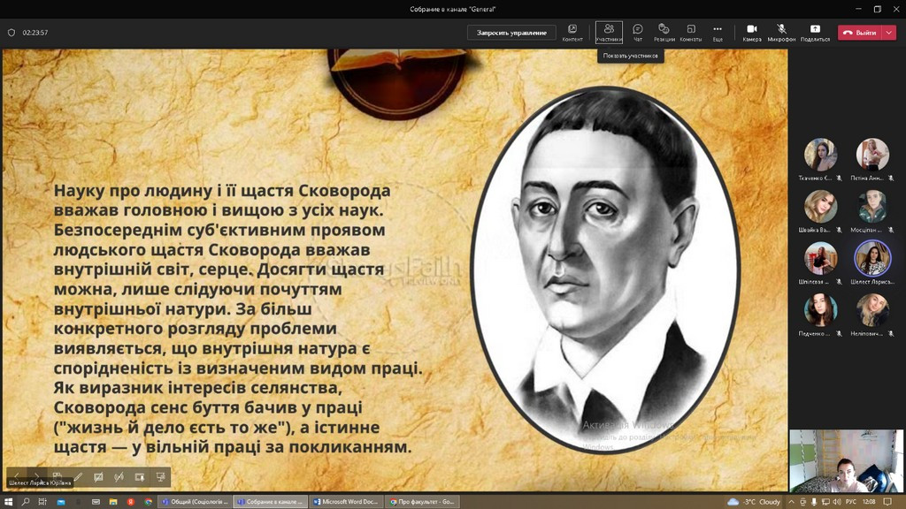Switch to Microsoft Word document taskbar item
This screenshot has height=509, width=906.
(x=347, y=502)
